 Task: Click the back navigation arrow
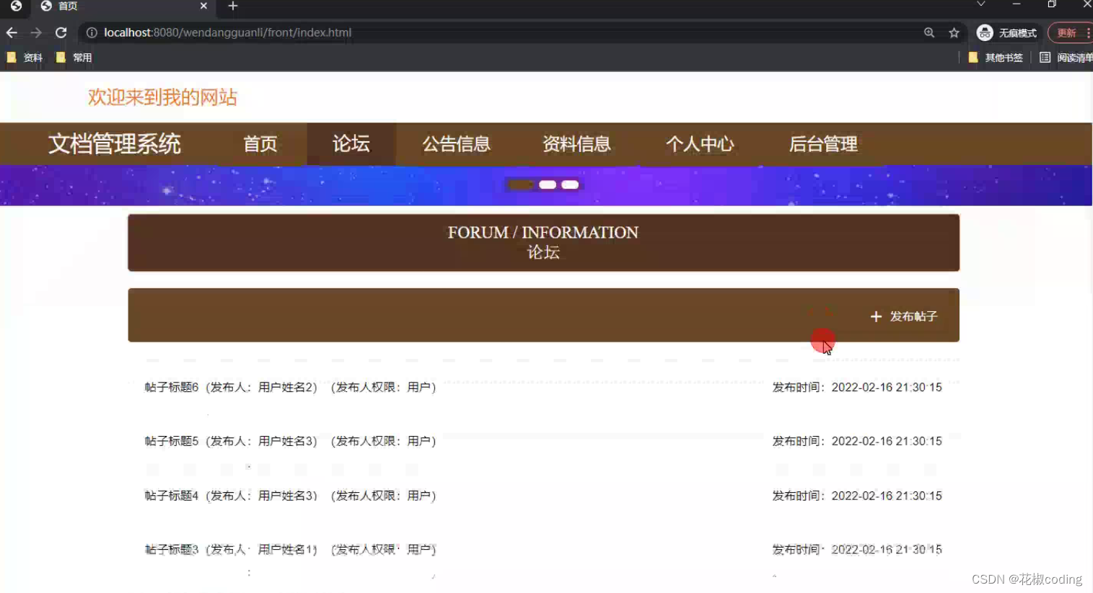point(11,32)
